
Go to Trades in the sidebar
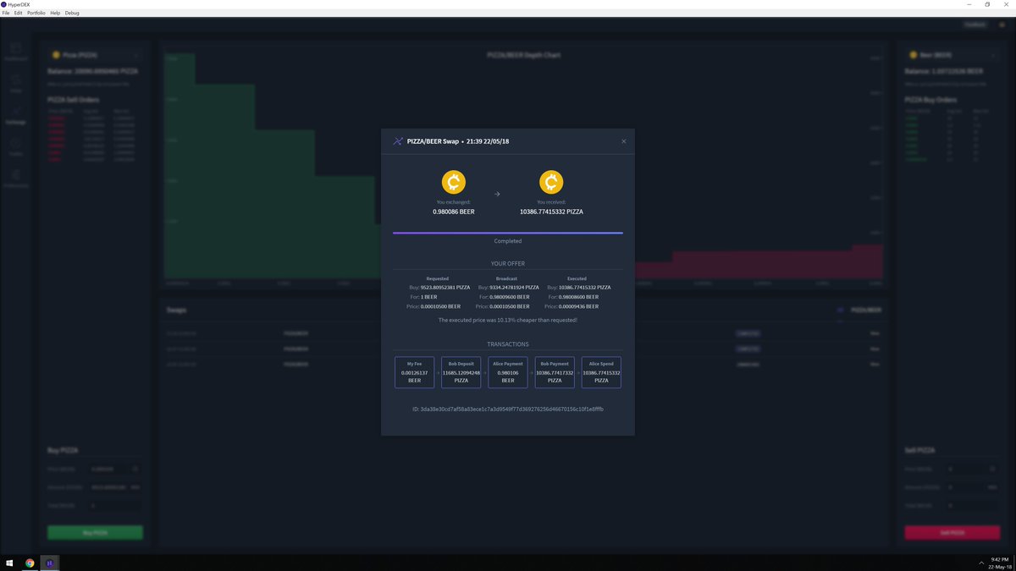[x=16, y=146]
